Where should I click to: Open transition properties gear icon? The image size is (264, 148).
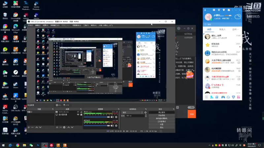pyautogui.click(x=146, y=112)
